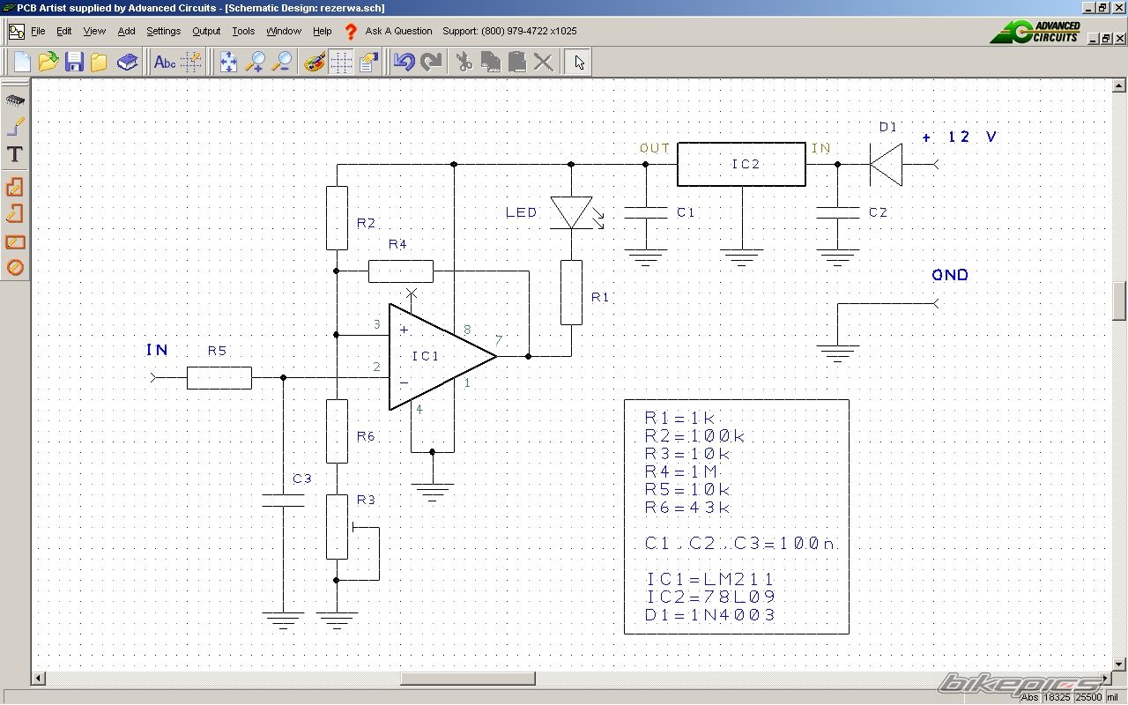Select the Add Text tool
This screenshot has height=705, width=1128.
15,154
